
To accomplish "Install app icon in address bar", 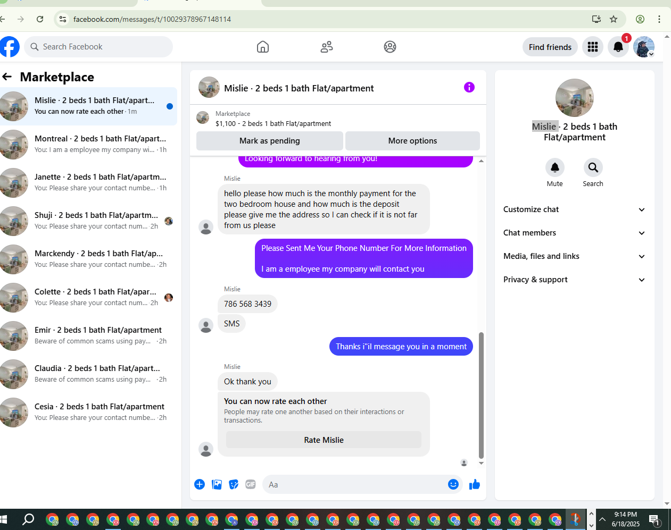I will tap(597, 19).
